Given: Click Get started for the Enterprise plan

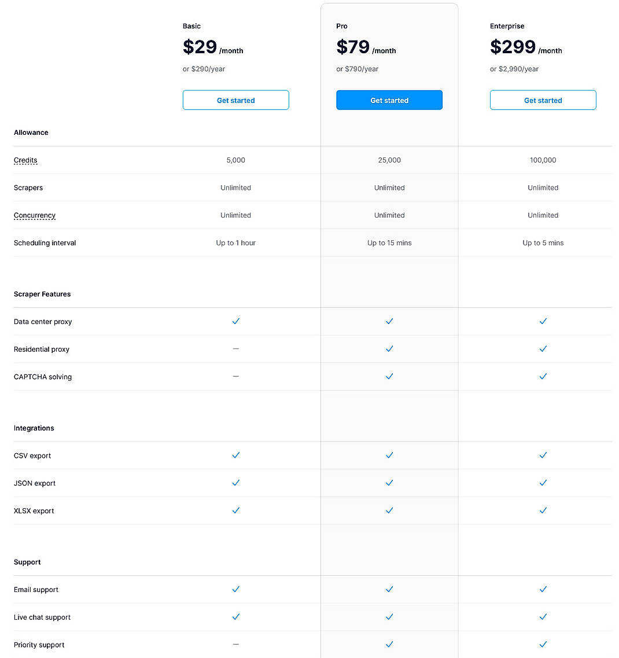Looking at the screenshot, I should click(543, 100).
